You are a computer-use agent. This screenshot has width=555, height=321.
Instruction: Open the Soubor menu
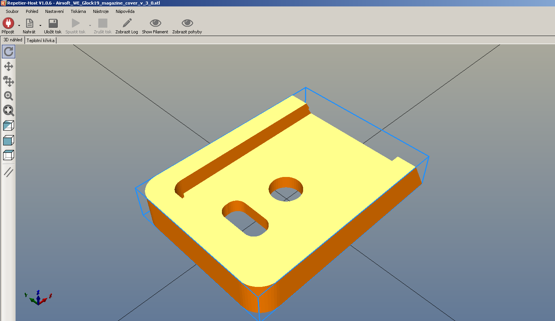pos(12,11)
